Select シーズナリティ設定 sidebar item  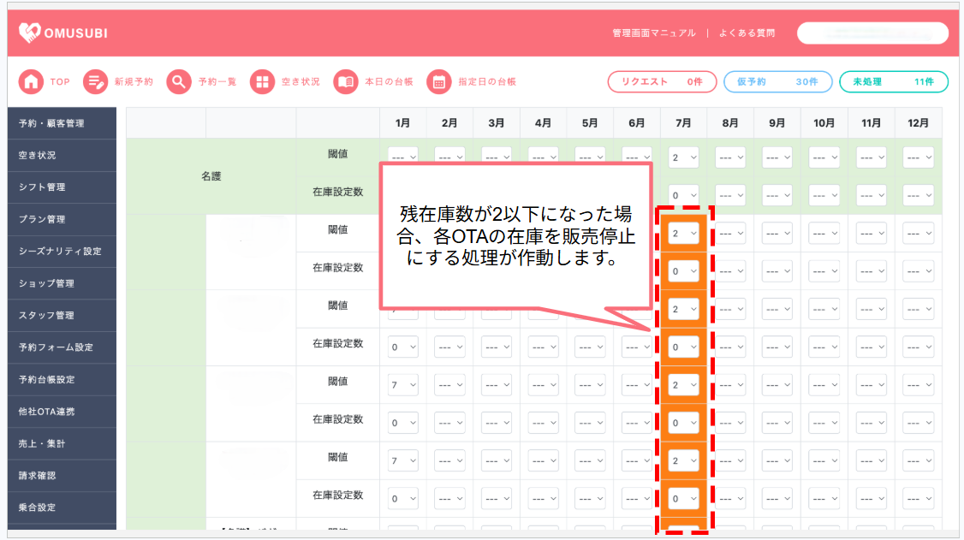click(62, 252)
